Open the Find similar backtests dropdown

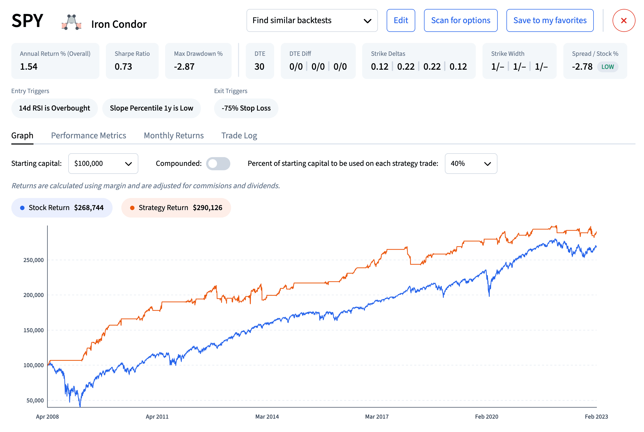coord(311,20)
